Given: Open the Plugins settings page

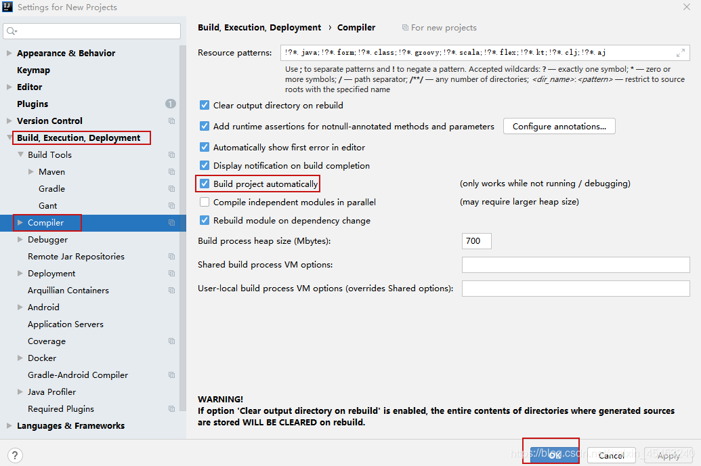Looking at the screenshot, I should click(33, 104).
